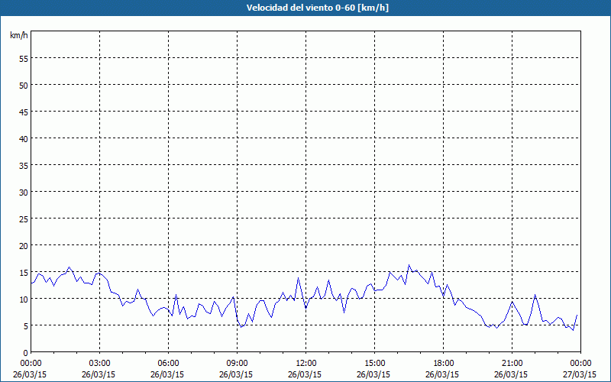Click the 40 tick label on the km/h axis

[24, 138]
